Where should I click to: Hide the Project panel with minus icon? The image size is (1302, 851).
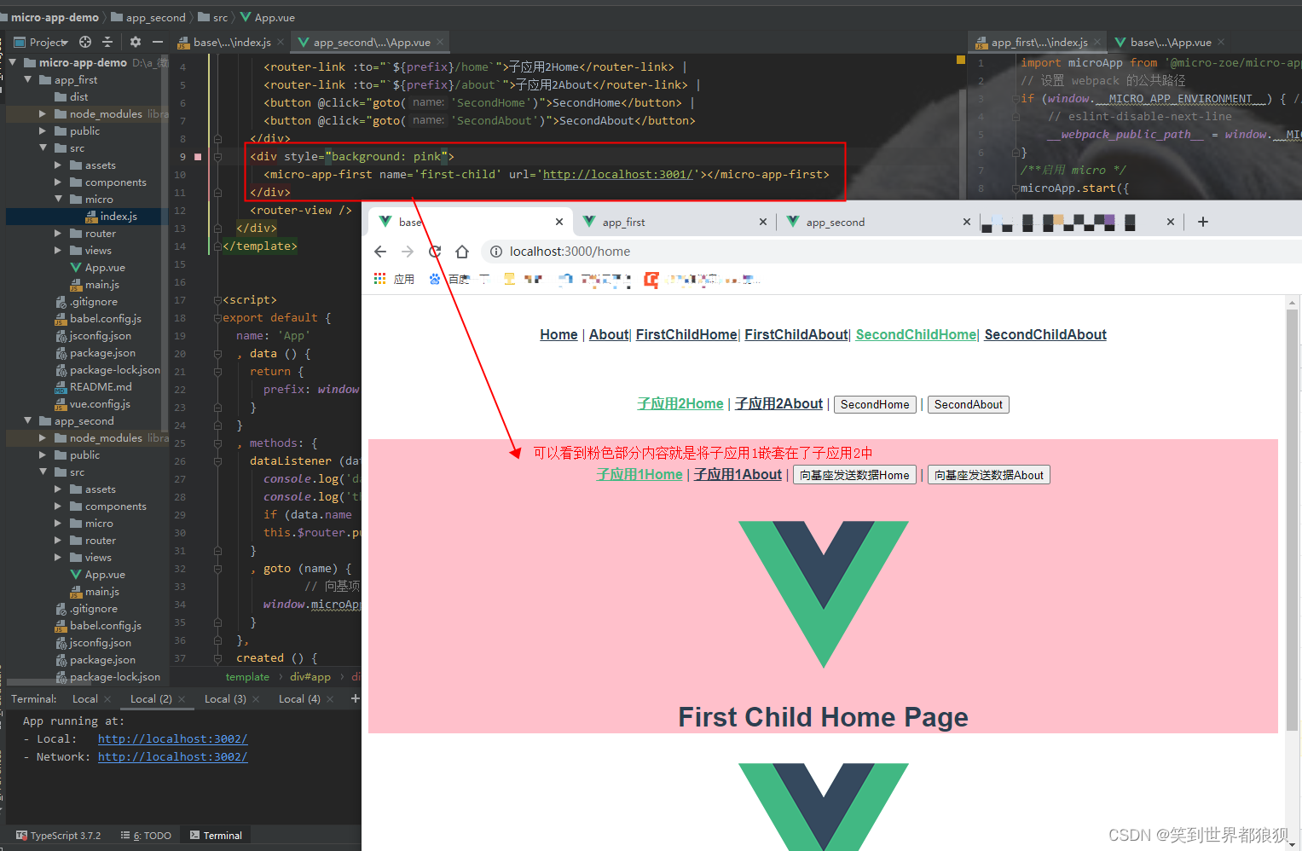click(157, 42)
